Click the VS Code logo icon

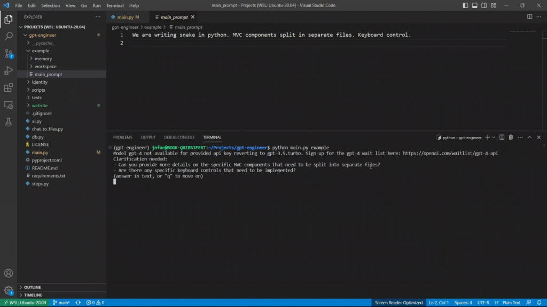(x=6, y=5)
